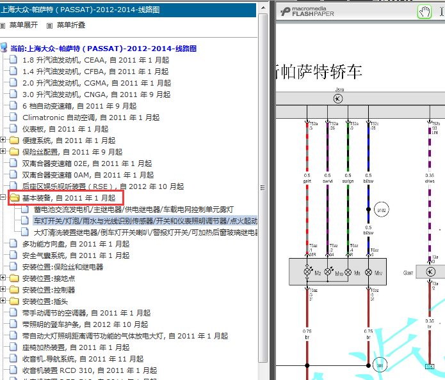Expand the 安装位置:接地点 folder

(3, 278)
